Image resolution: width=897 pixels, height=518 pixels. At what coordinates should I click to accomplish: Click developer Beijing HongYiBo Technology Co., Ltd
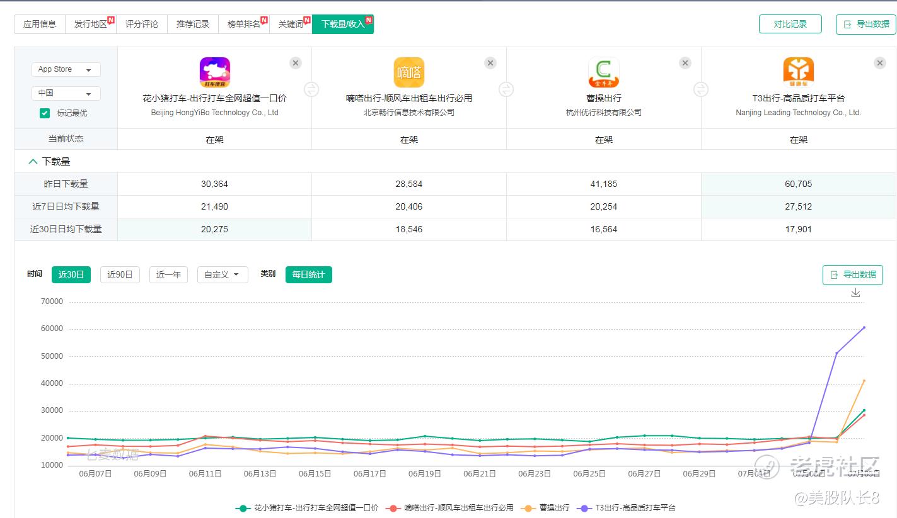[x=215, y=113]
